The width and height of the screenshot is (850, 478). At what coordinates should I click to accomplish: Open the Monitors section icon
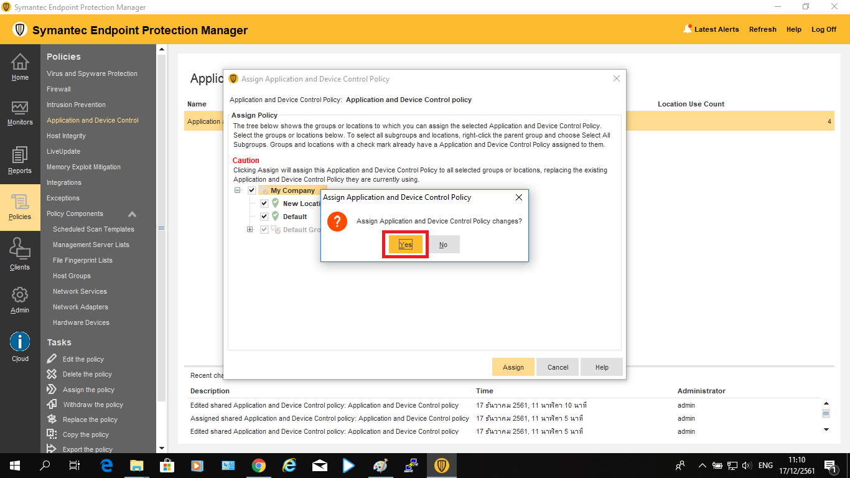pyautogui.click(x=20, y=108)
